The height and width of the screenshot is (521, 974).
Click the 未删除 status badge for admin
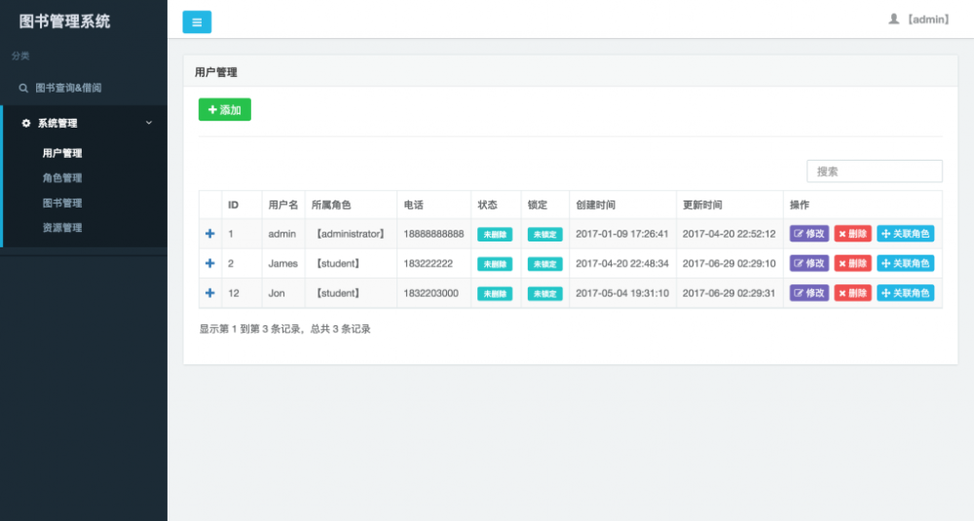(x=495, y=234)
